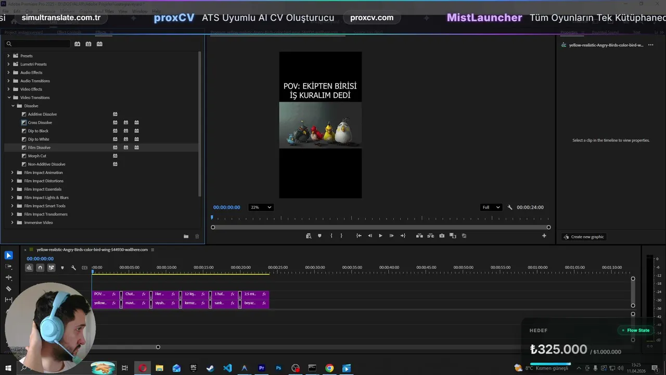Click the Effects search field
The height and width of the screenshot is (375, 666).
[37, 44]
